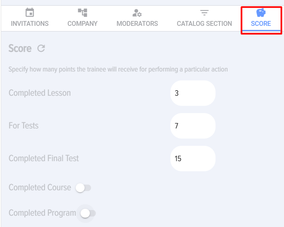Go to the MODERATORS tab label

click(137, 23)
